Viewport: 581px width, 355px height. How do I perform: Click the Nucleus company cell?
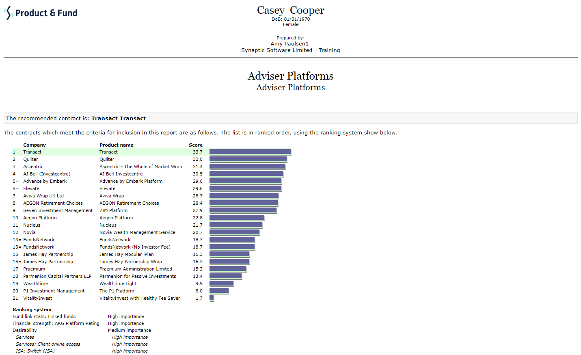32,225
